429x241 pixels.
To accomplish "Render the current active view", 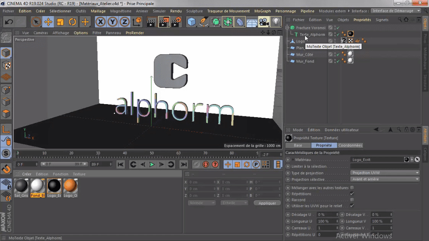I will click(x=151, y=22).
